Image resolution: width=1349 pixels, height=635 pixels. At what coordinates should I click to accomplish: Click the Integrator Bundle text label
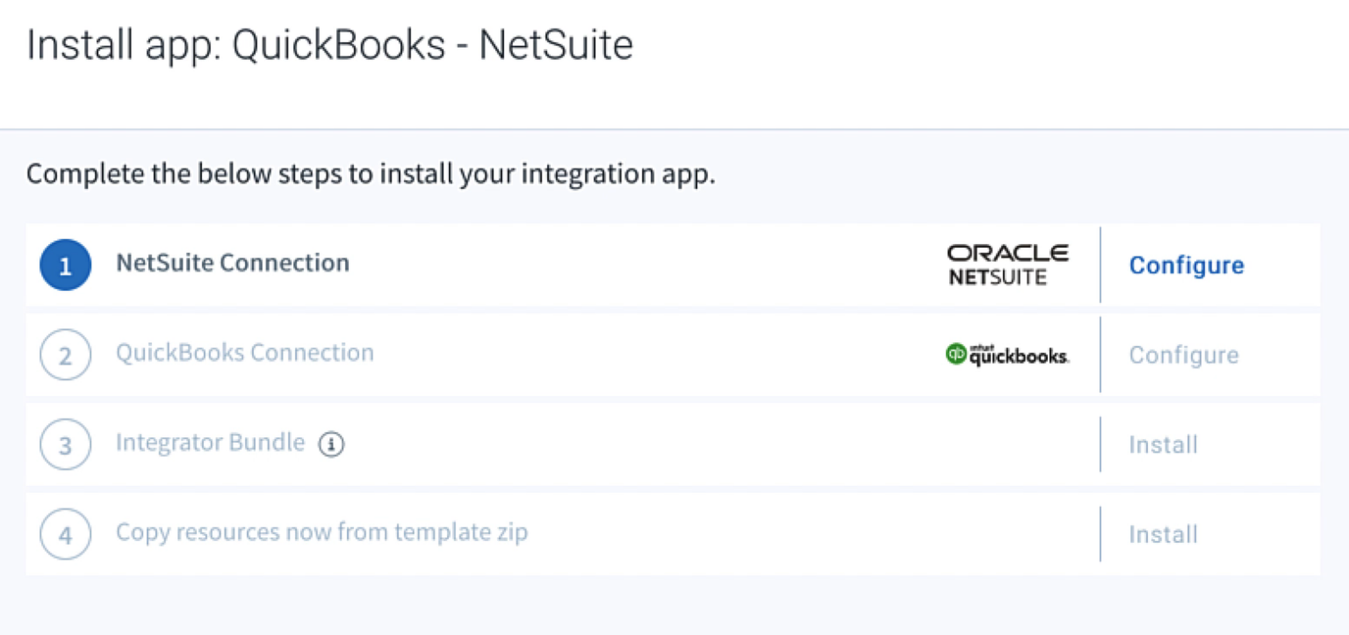point(210,443)
